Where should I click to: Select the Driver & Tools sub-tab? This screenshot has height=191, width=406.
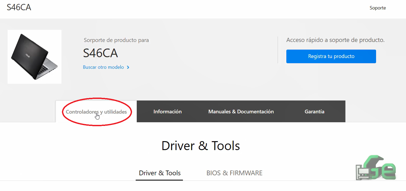tap(160, 173)
